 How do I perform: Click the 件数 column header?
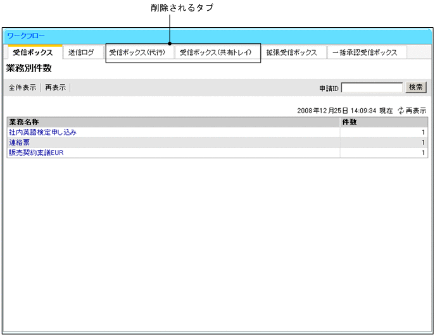tap(384, 122)
